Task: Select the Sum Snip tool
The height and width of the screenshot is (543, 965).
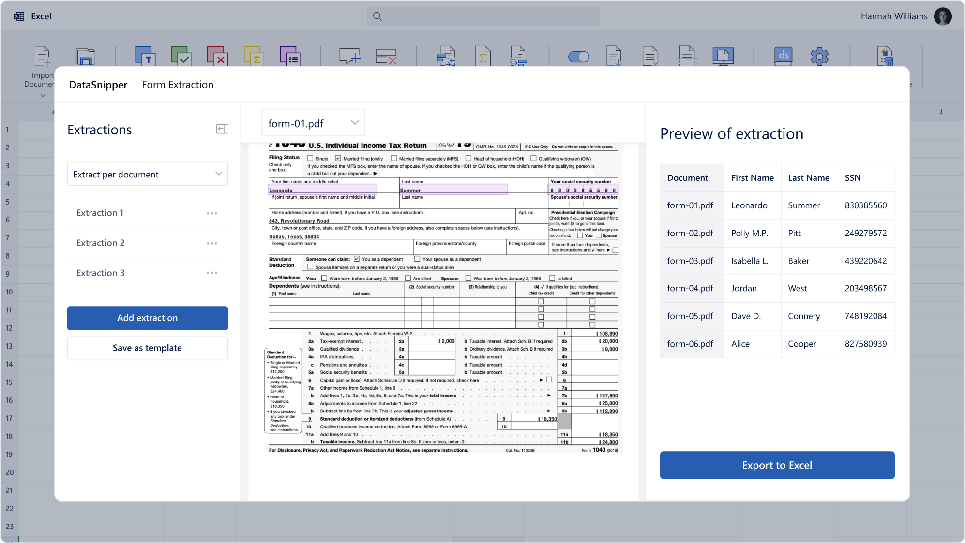Action: [254, 56]
